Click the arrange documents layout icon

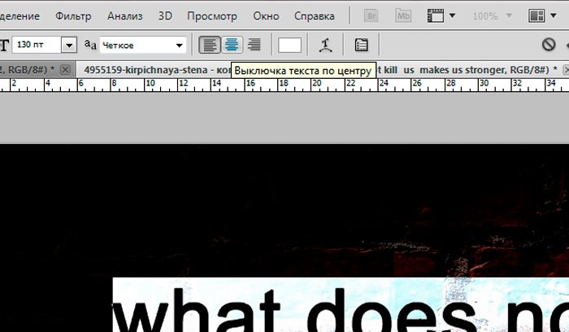coord(536,15)
